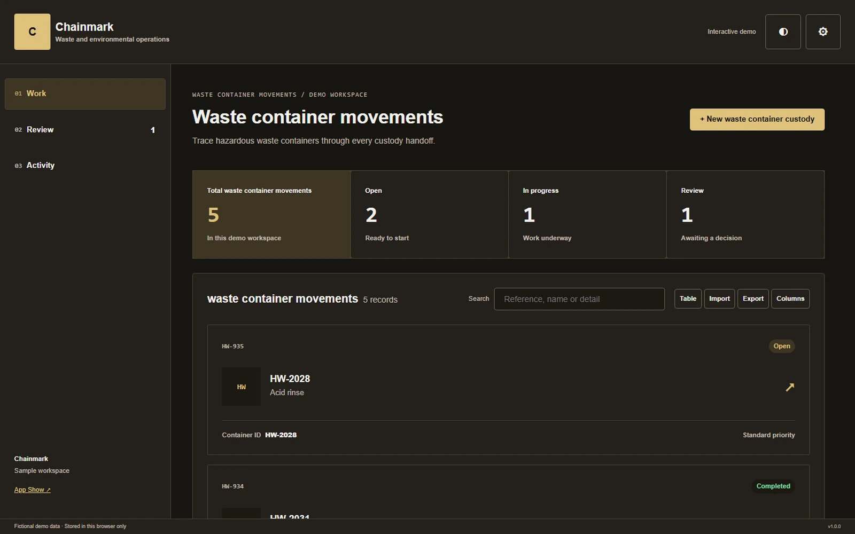Click the HW-935 reference label
This screenshot has width=855, height=534.
pyautogui.click(x=233, y=346)
